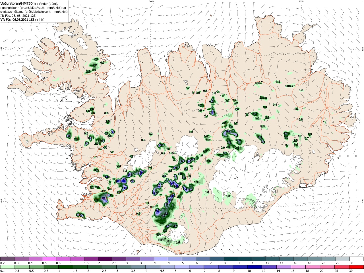
Task: Select upper legend swatch between 6 and 7
Action: coord(203,259)
